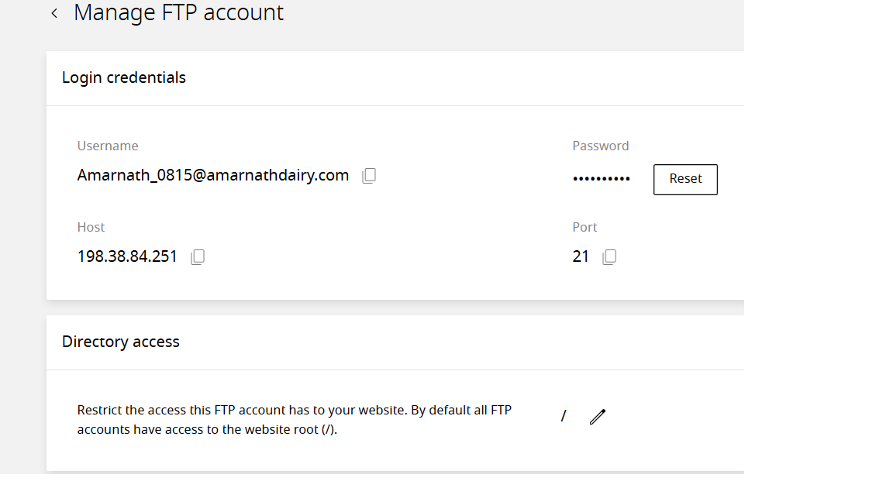Copy the host IP address
Screen dimensions: 893x502
pos(198,256)
